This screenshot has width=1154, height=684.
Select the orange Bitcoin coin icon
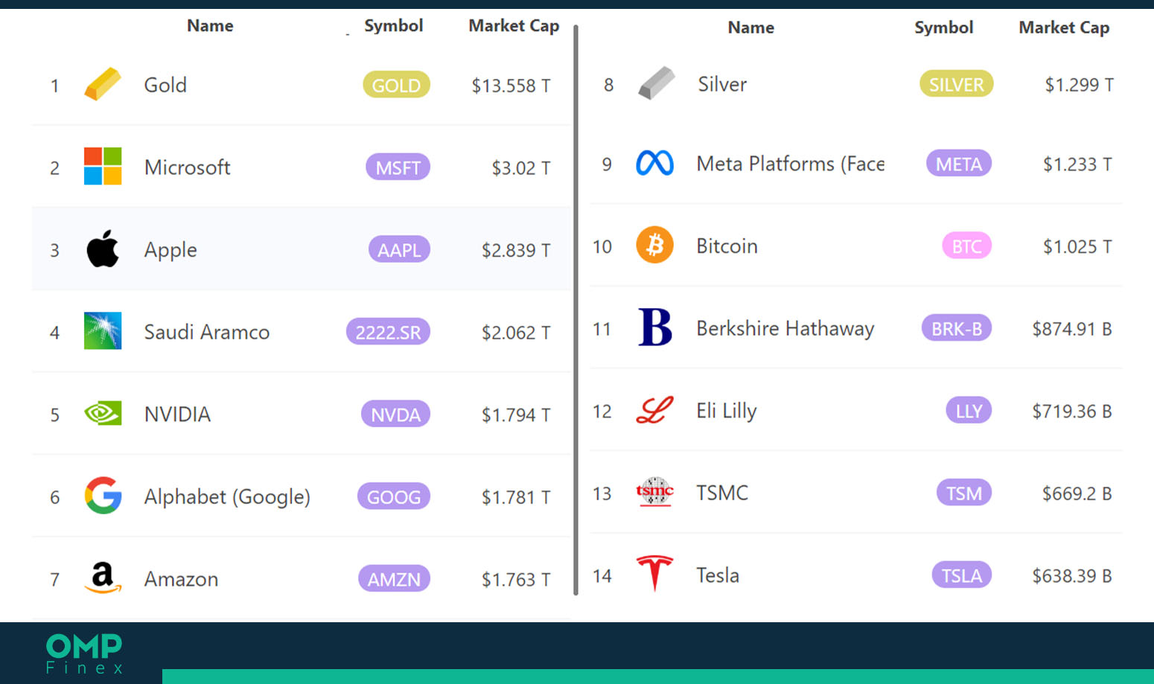pyautogui.click(x=654, y=245)
